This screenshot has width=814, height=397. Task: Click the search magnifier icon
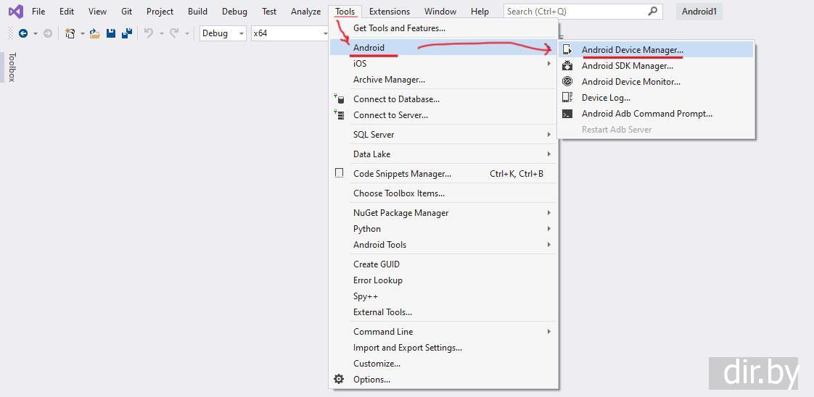[x=653, y=11]
